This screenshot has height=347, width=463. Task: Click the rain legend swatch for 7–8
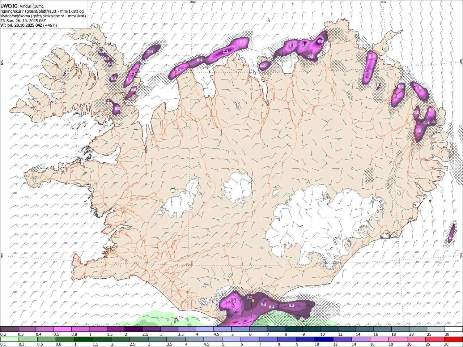click(269, 339)
